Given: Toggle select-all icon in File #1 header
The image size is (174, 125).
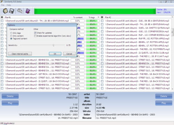Looking at the screenshot, I should click(2, 17).
